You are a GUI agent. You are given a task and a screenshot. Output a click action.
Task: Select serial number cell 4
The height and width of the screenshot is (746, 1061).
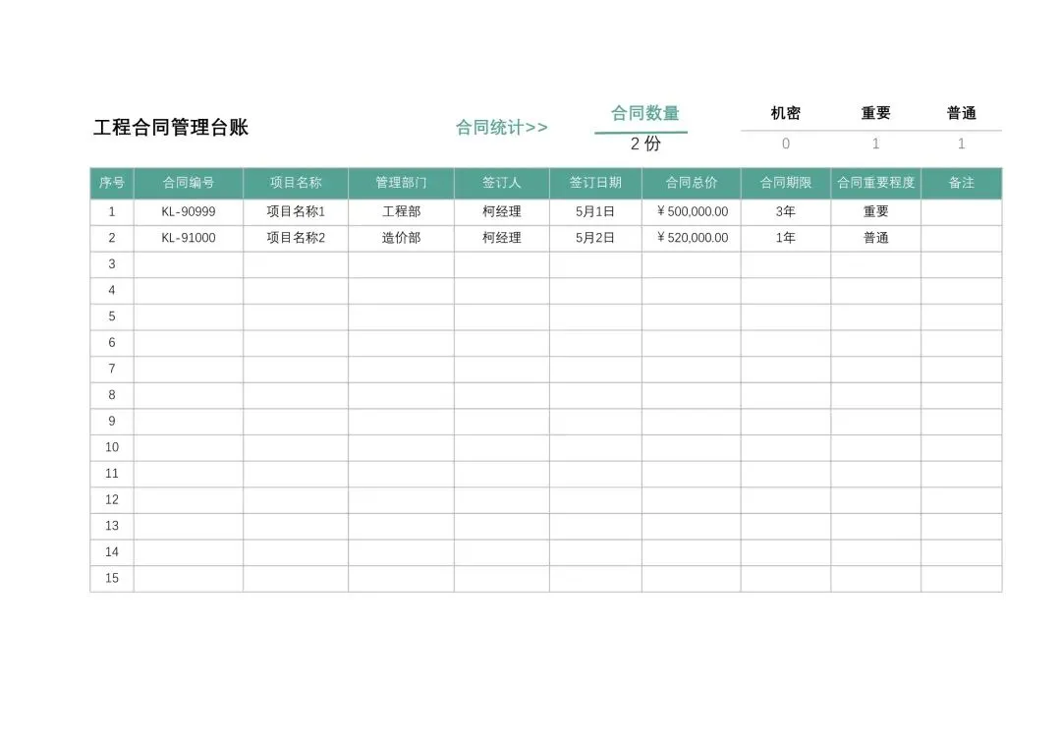(112, 291)
